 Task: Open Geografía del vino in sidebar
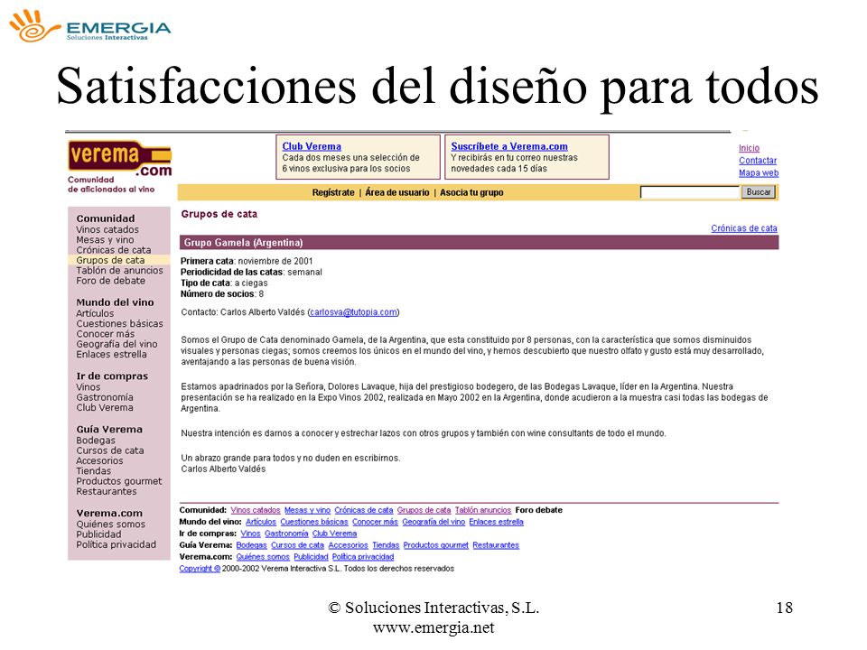click(117, 344)
